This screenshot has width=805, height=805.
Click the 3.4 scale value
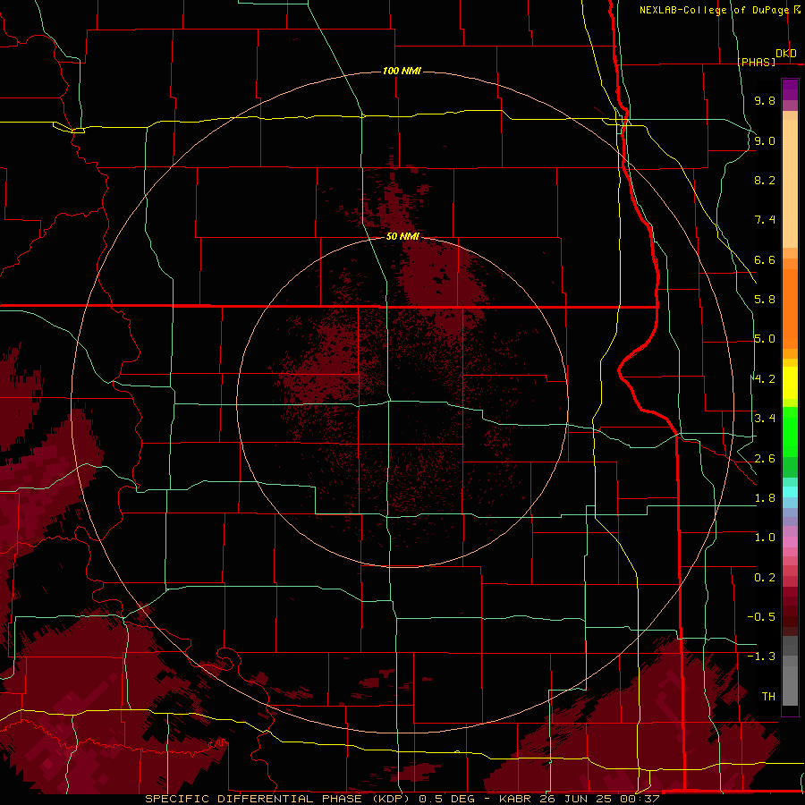click(765, 419)
